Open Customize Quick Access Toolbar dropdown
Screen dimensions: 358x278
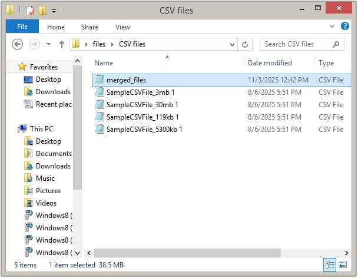click(x=54, y=11)
